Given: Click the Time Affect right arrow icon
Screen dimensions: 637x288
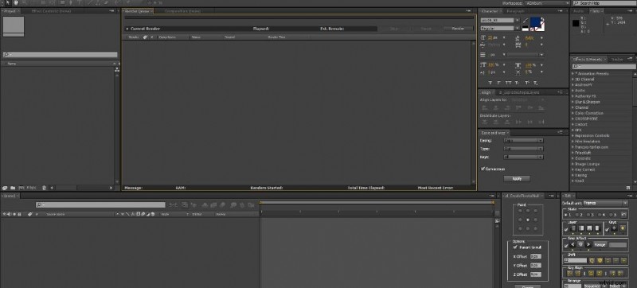Looking at the screenshot, I should coord(588,244).
